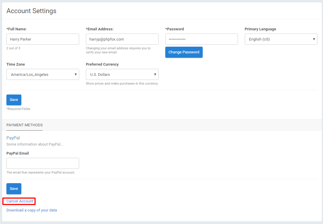Select the Payment Methods tab

25,125
